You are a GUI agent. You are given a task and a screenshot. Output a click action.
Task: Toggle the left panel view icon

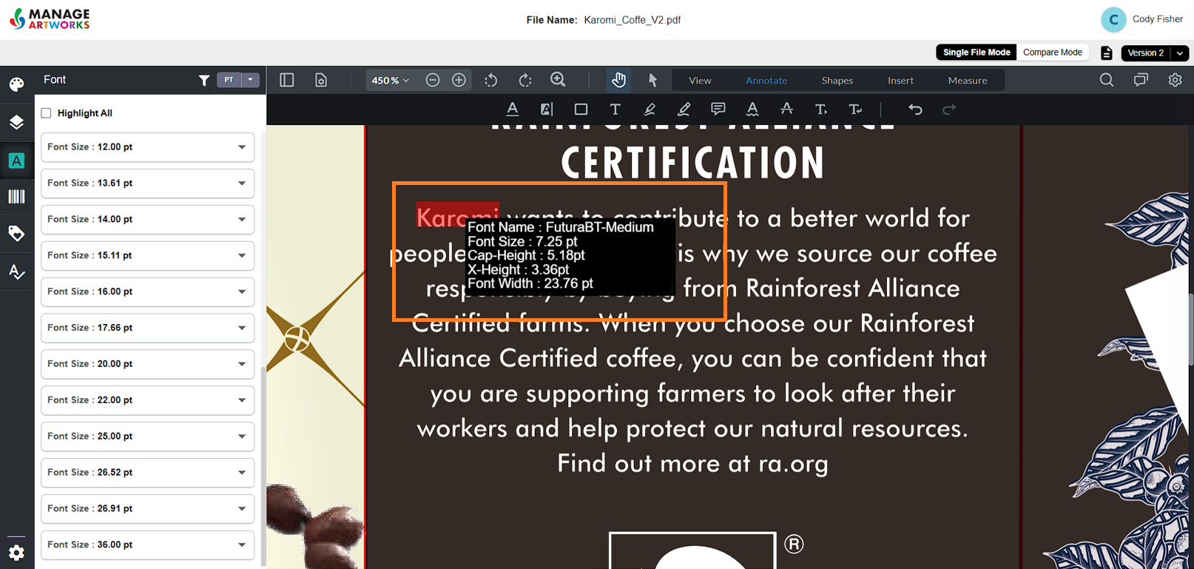tap(287, 80)
